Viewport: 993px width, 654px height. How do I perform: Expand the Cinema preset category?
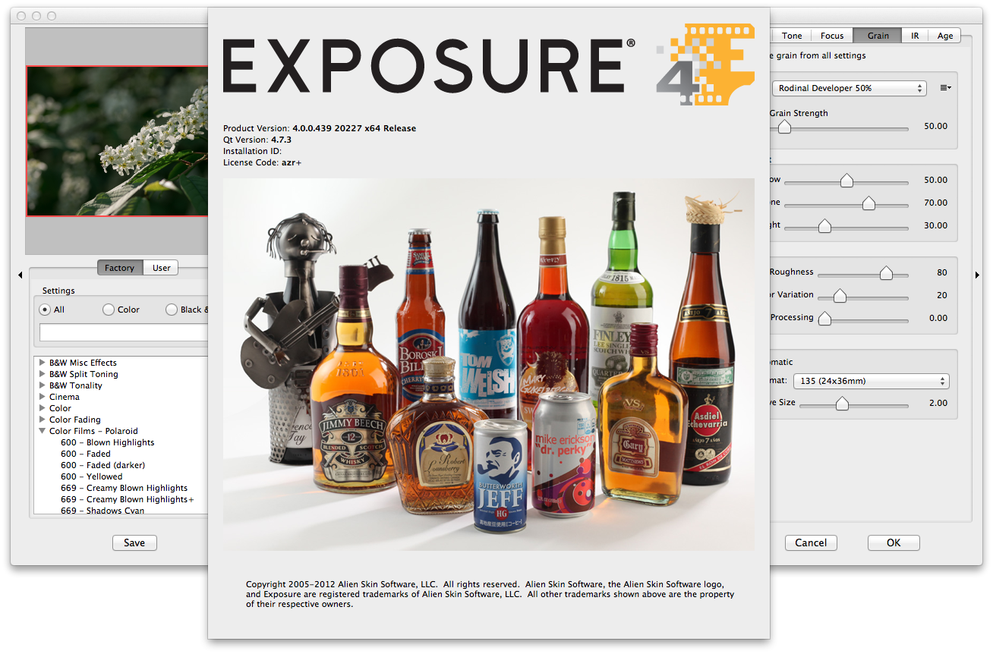point(43,397)
